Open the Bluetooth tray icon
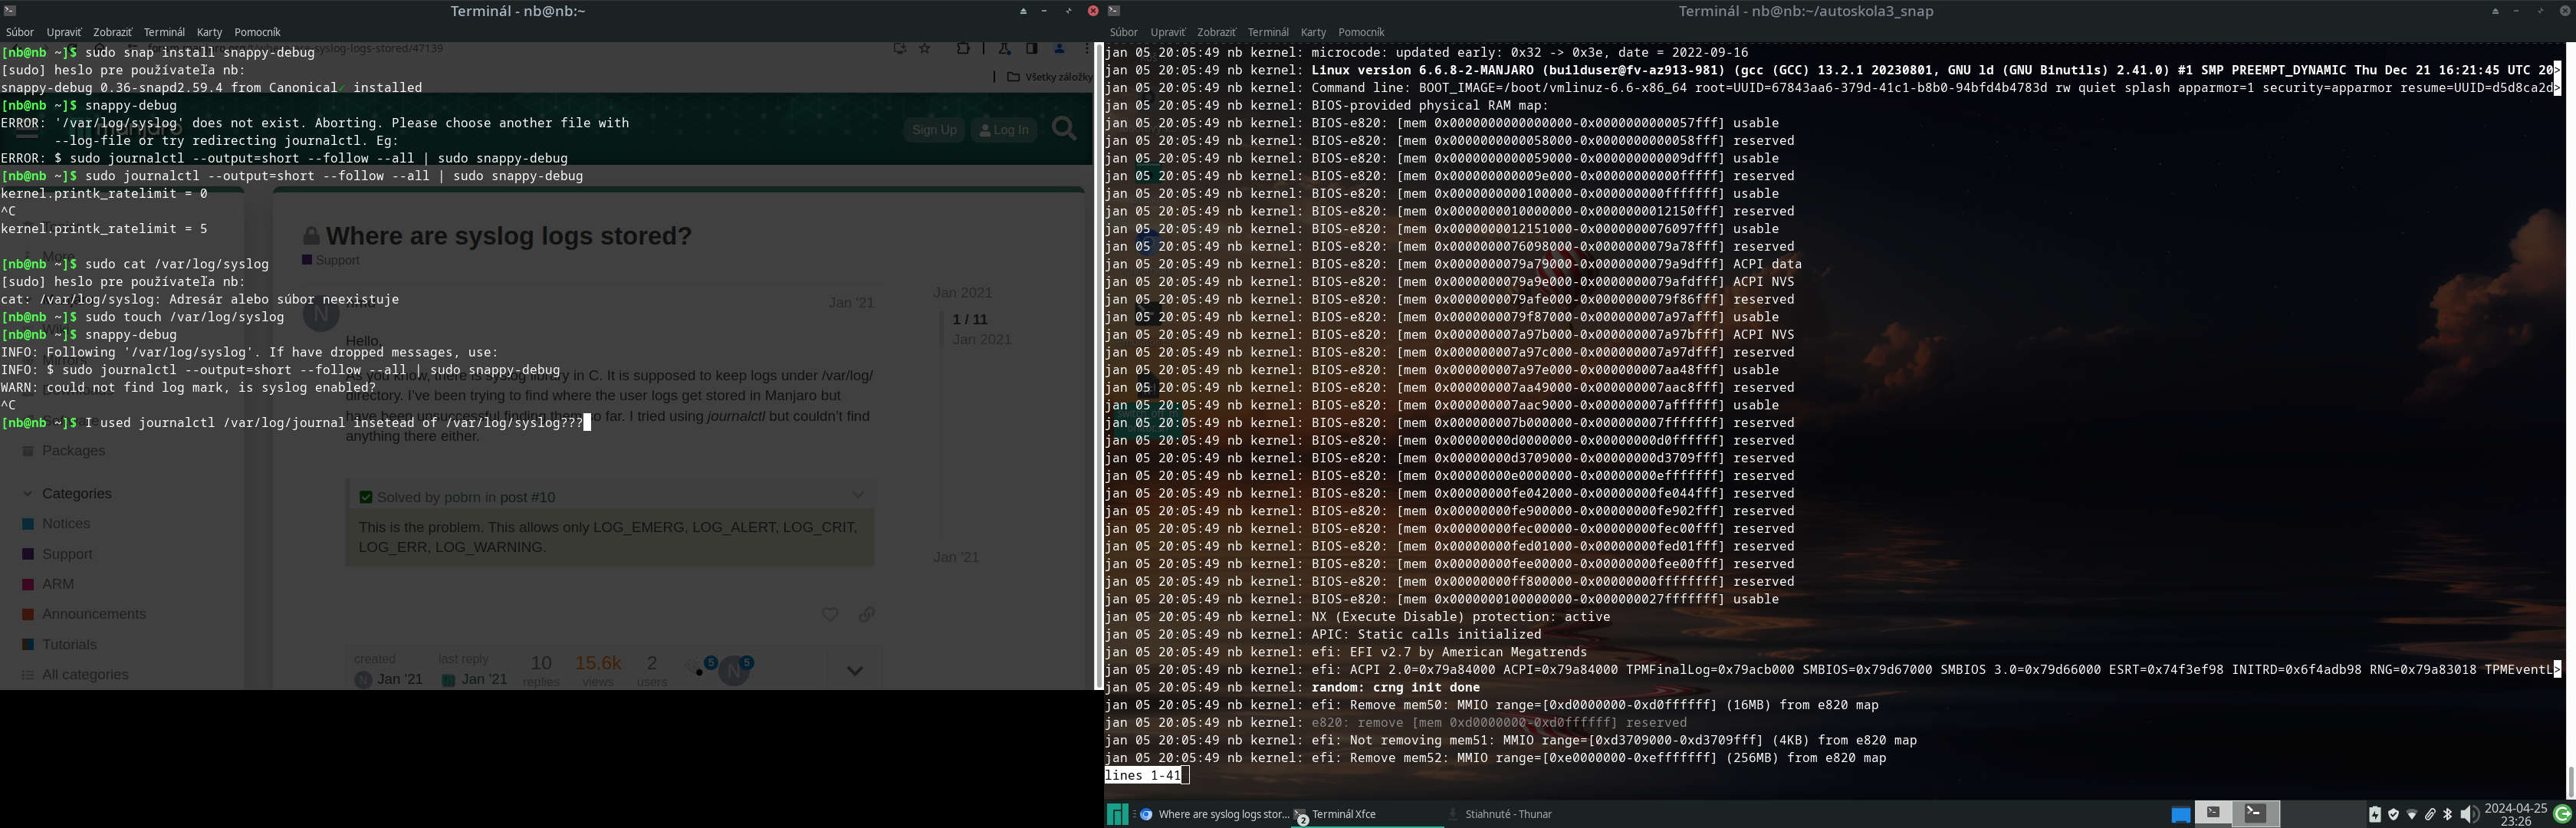Image resolution: width=2576 pixels, height=828 pixels. (x=2448, y=814)
